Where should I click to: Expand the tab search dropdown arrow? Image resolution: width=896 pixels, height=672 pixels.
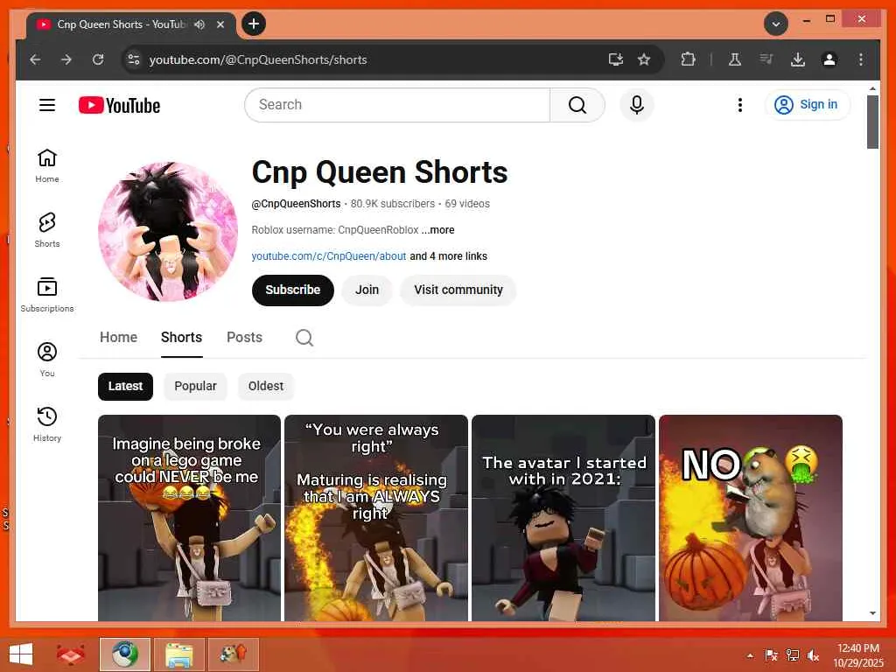click(x=775, y=24)
